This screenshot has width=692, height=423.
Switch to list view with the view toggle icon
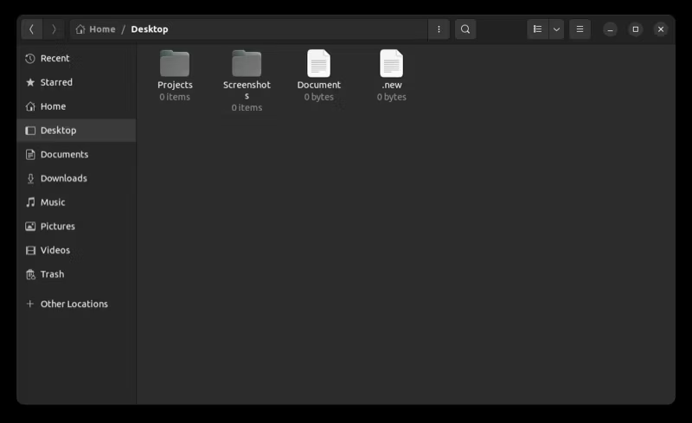(537, 29)
